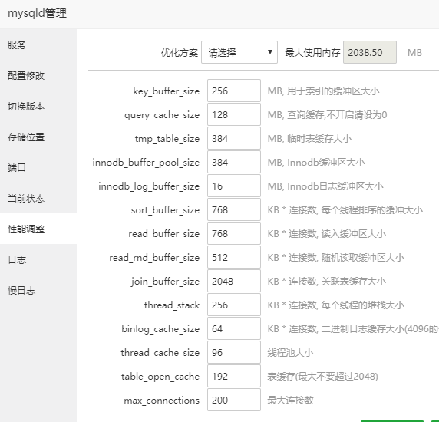
Task: Click description '二进制日志缓存大小'
Action: 362,329
